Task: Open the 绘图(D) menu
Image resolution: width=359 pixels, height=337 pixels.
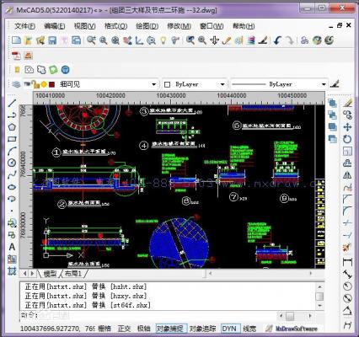Action: tap(147, 26)
